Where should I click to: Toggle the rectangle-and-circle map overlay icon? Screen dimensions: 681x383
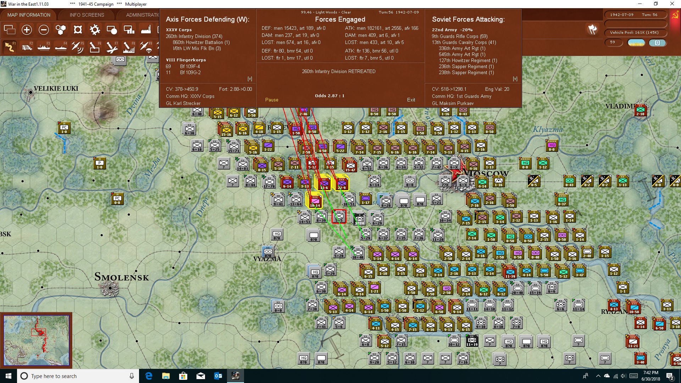click(x=112, y=30)
